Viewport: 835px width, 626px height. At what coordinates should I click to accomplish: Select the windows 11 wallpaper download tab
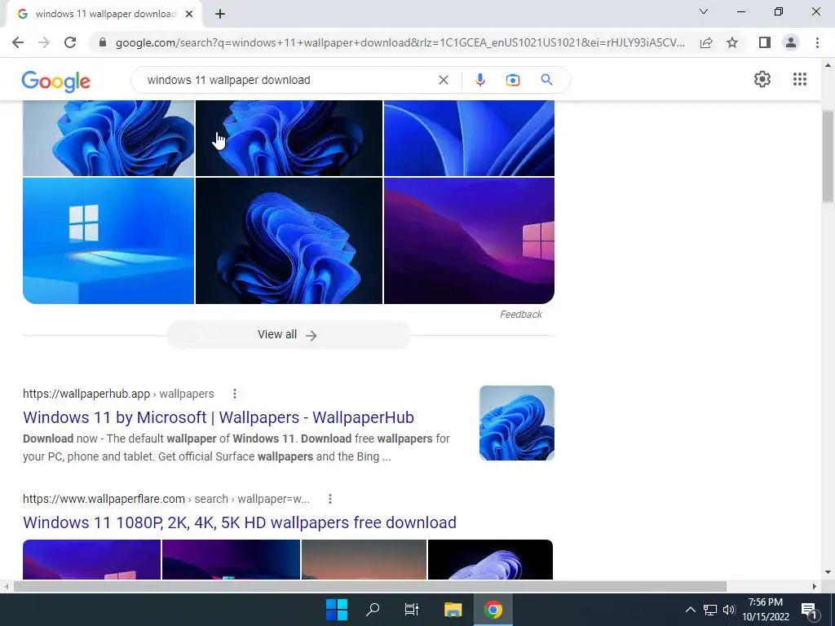[x=104, y=14]
